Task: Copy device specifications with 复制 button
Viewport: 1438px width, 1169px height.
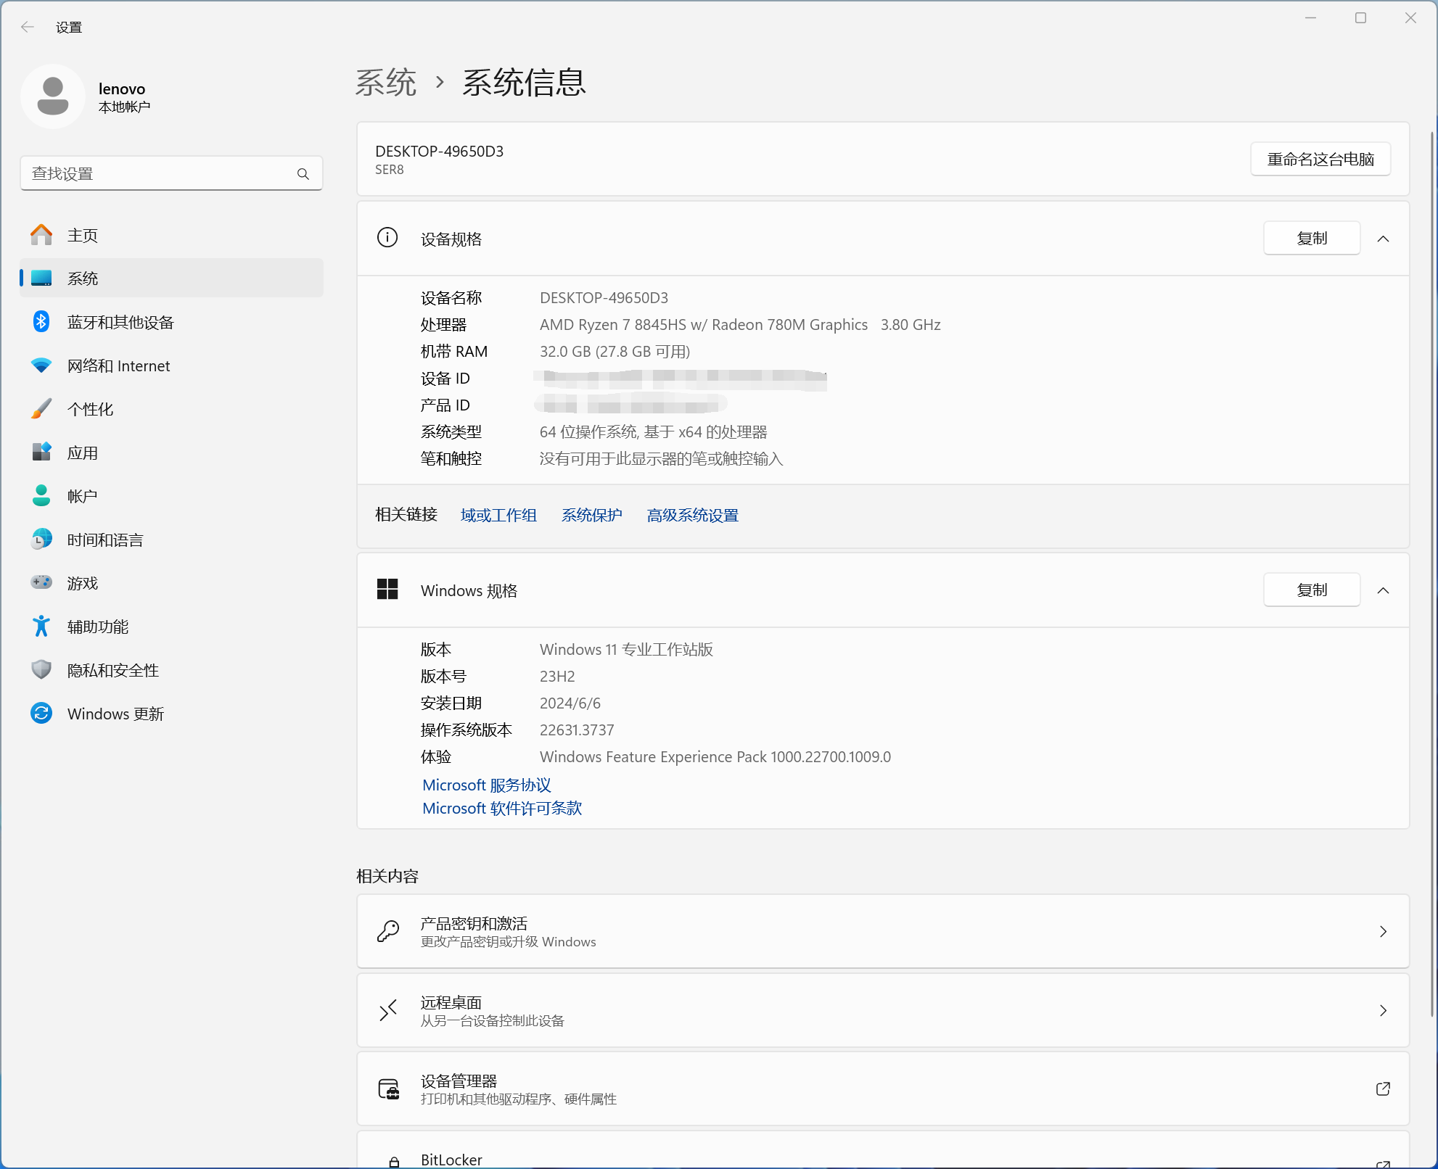Action: pyautogui.click(x=1312, y=239)
